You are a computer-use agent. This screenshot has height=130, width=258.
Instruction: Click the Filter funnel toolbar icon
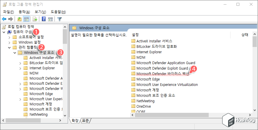point(59,19)
